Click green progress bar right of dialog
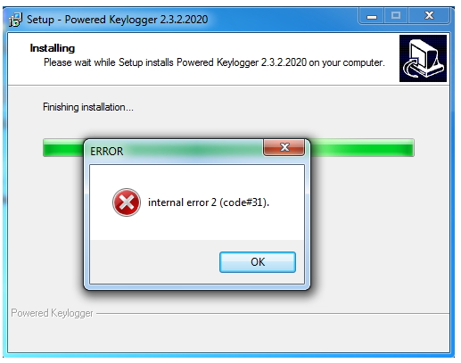This screenshot has width=461, height=363. tap(362, 148)
